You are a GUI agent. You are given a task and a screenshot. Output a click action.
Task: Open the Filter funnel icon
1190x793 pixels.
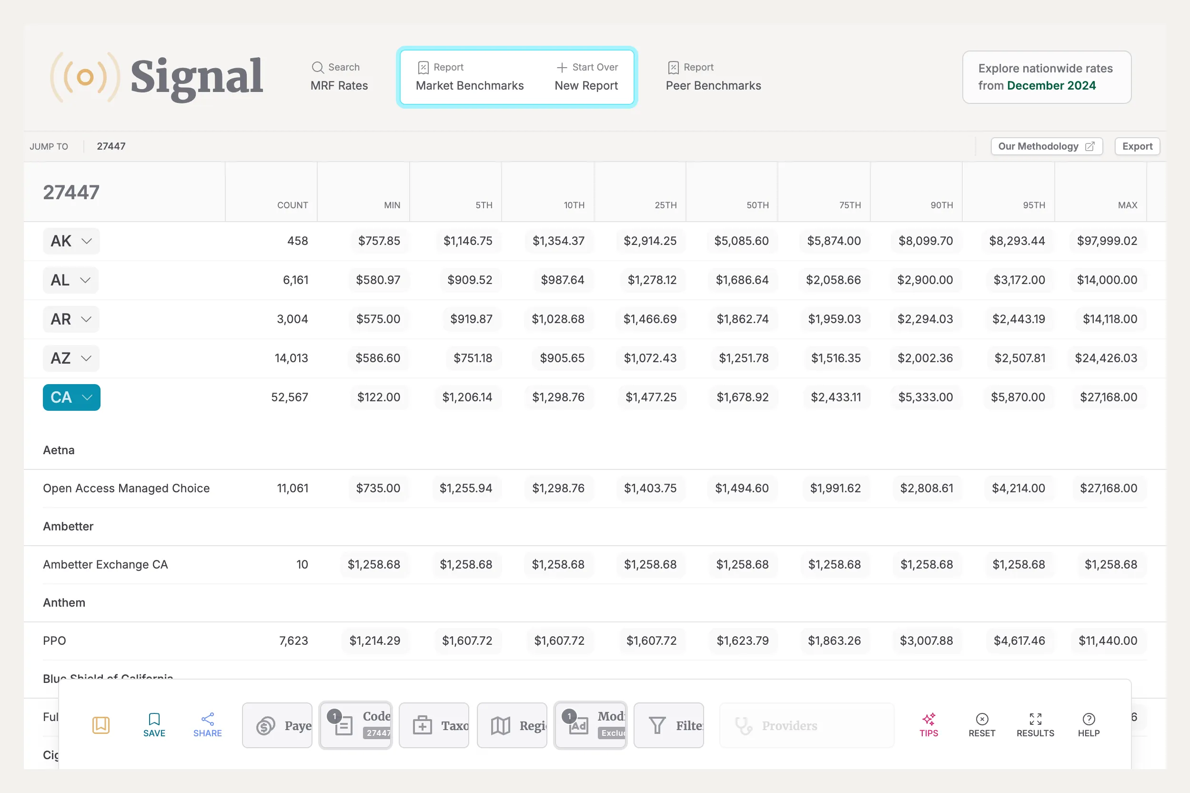(x=657, y=725)
